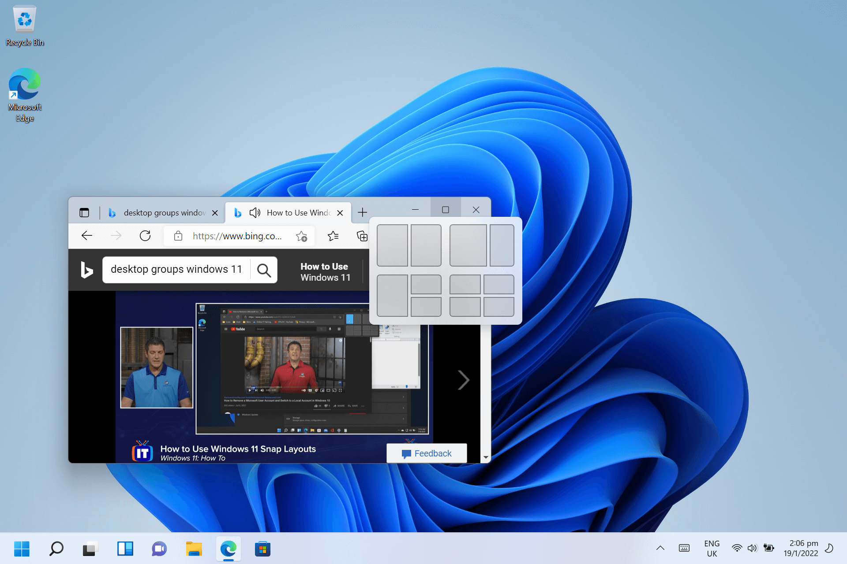Open Task View from taskbar
847x564 pixels.
click(90, 549)
